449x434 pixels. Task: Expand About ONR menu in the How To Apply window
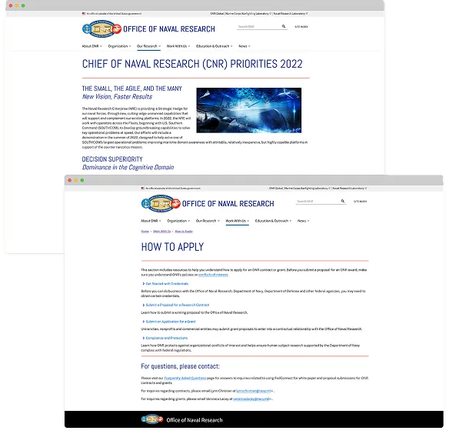pos(151,221)
